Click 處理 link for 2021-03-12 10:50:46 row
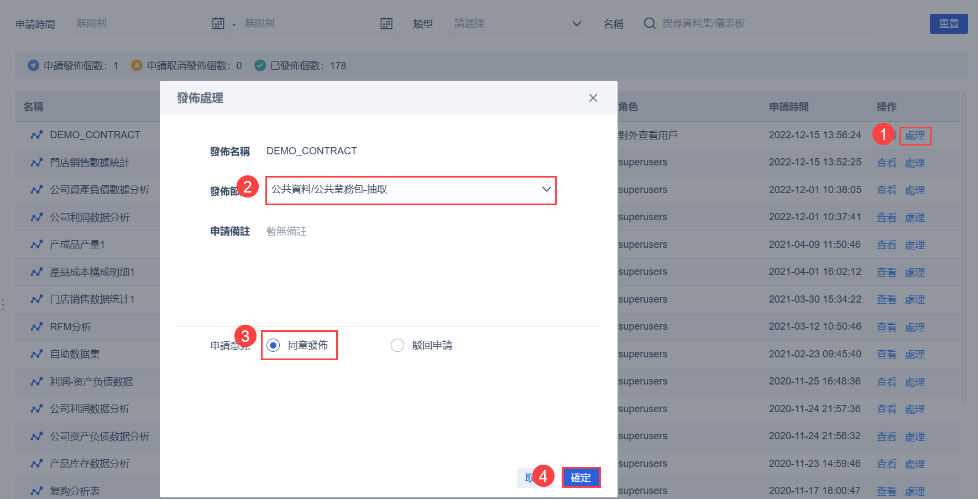 point(915,327)
